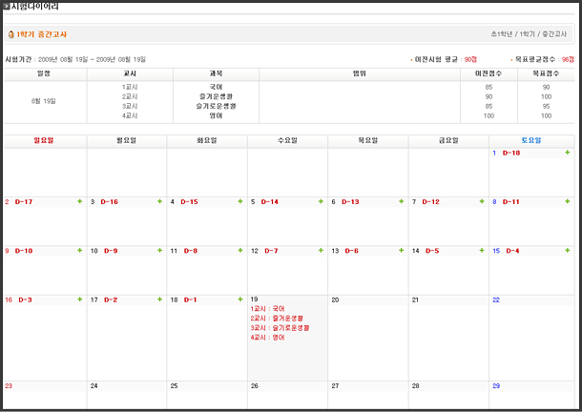Viewport: 582px width, 412px height.
Task: Click the plus icon on the D-18 cell
Action: [x=568, y=153]
